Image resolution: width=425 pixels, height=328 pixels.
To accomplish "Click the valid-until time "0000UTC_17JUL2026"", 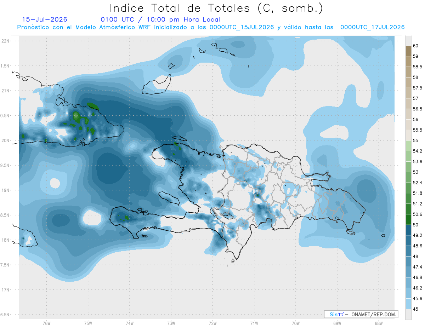I will pos(373,27).
